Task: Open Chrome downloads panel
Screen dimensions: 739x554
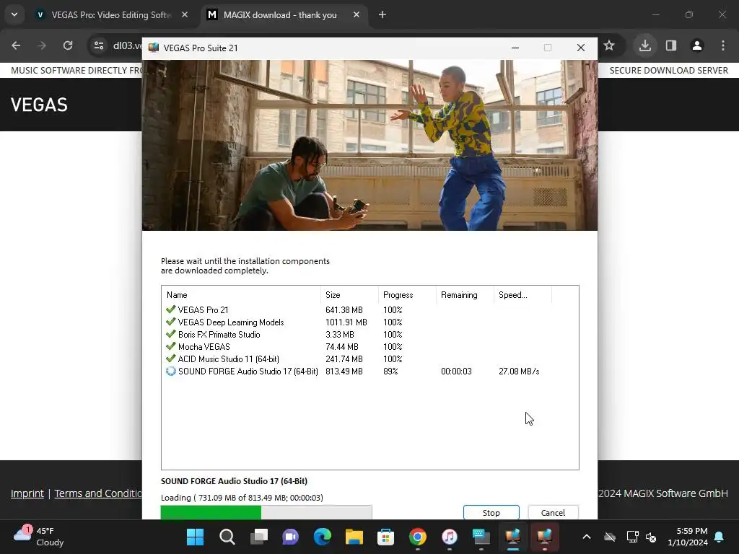Action: coord(645,45)
